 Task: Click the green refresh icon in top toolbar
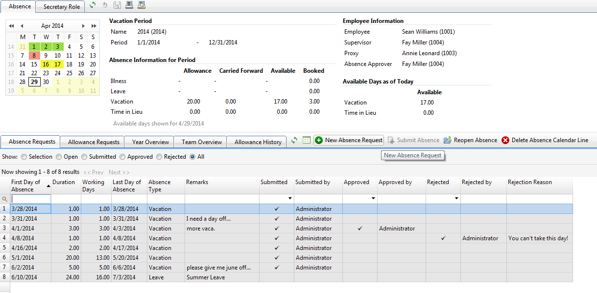(x=93, y=5)
